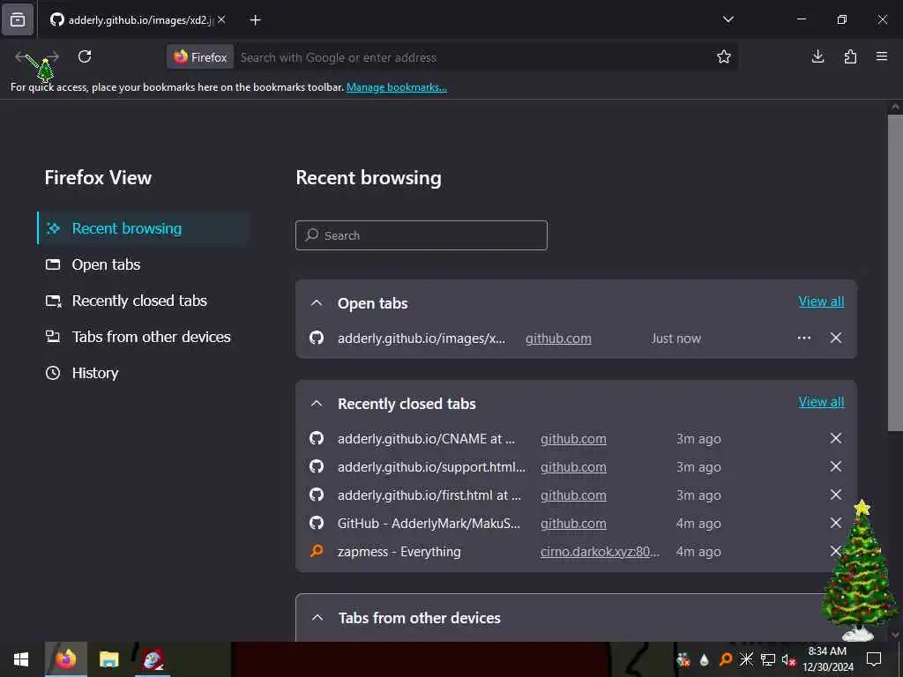Click the Firefox identity box in address bar
Viewport: 903px width, 677px height.
pyautogui.click(x=200, y=57)
